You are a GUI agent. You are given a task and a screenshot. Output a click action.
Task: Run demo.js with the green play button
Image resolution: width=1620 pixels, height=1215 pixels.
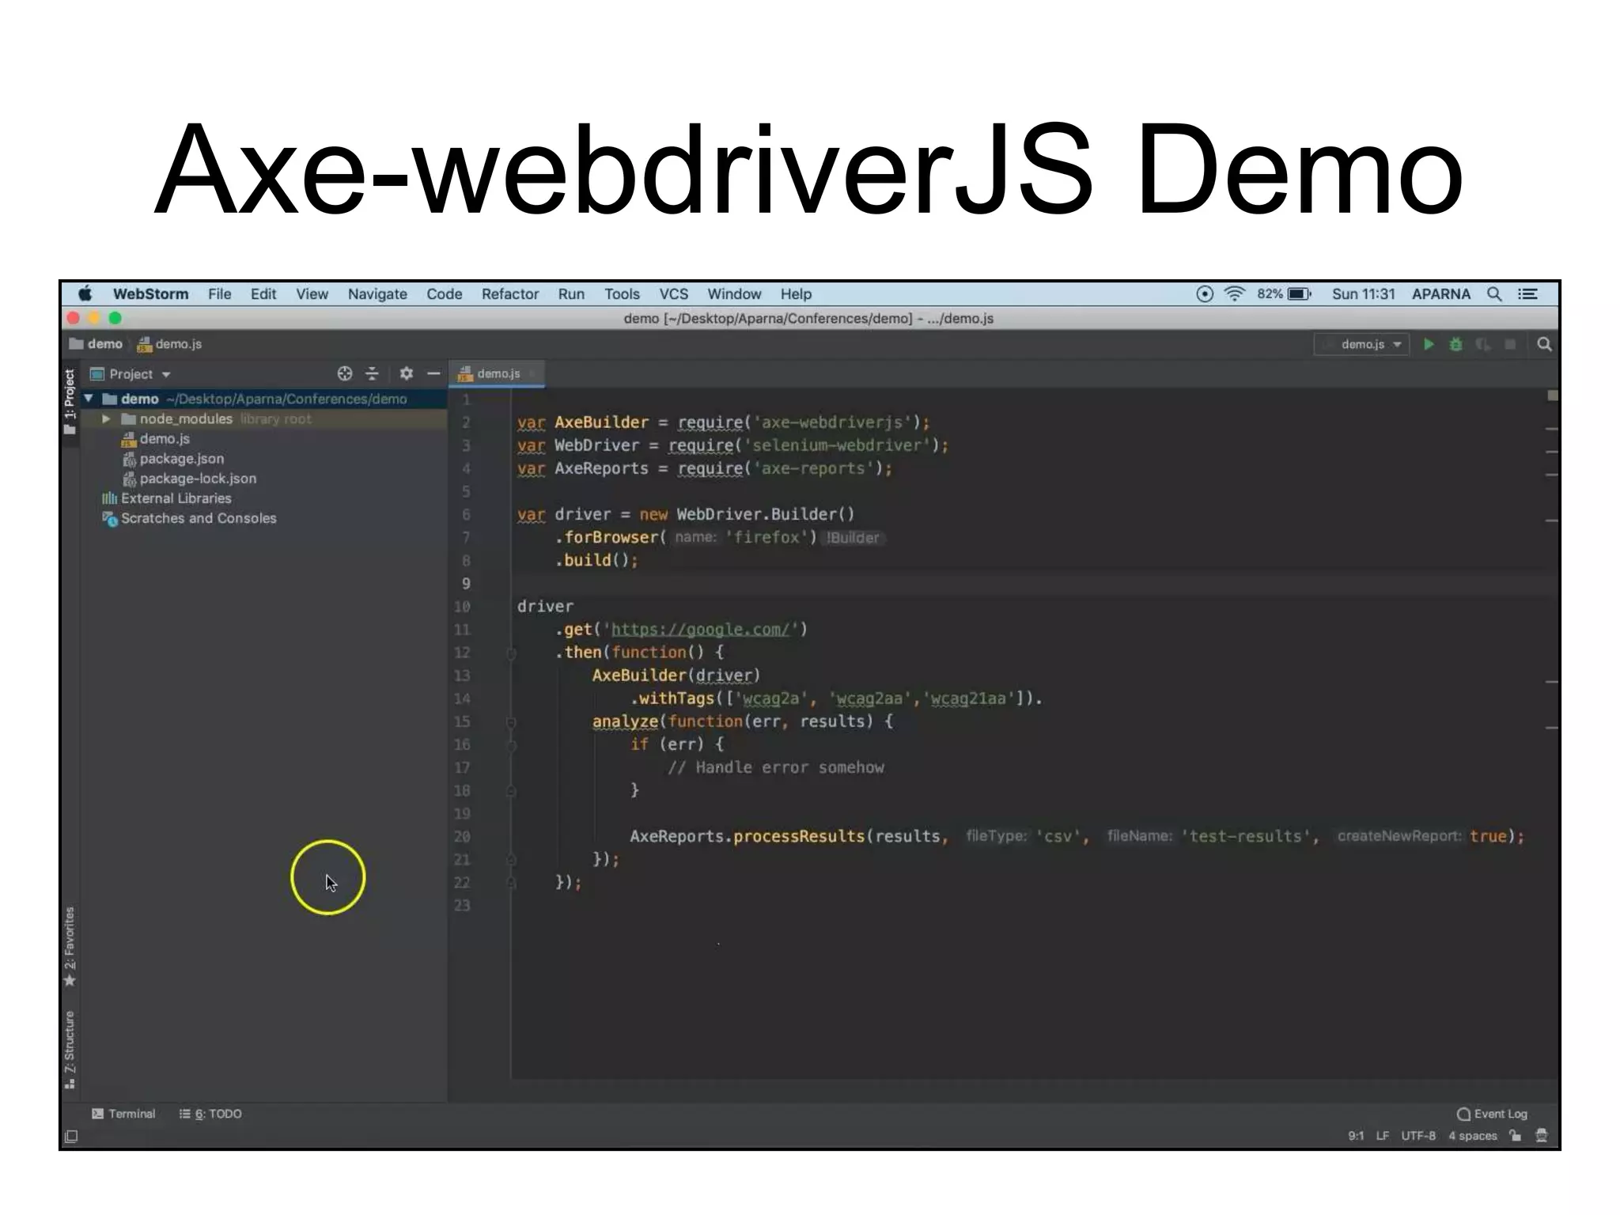(x=1429, y=344)
